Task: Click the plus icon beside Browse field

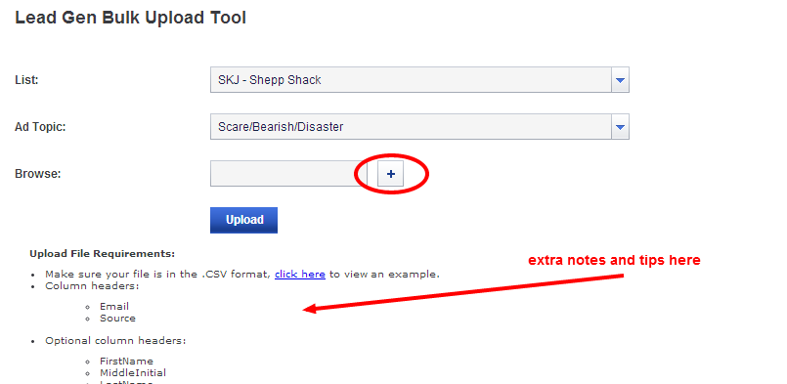Action: point(390,174)
